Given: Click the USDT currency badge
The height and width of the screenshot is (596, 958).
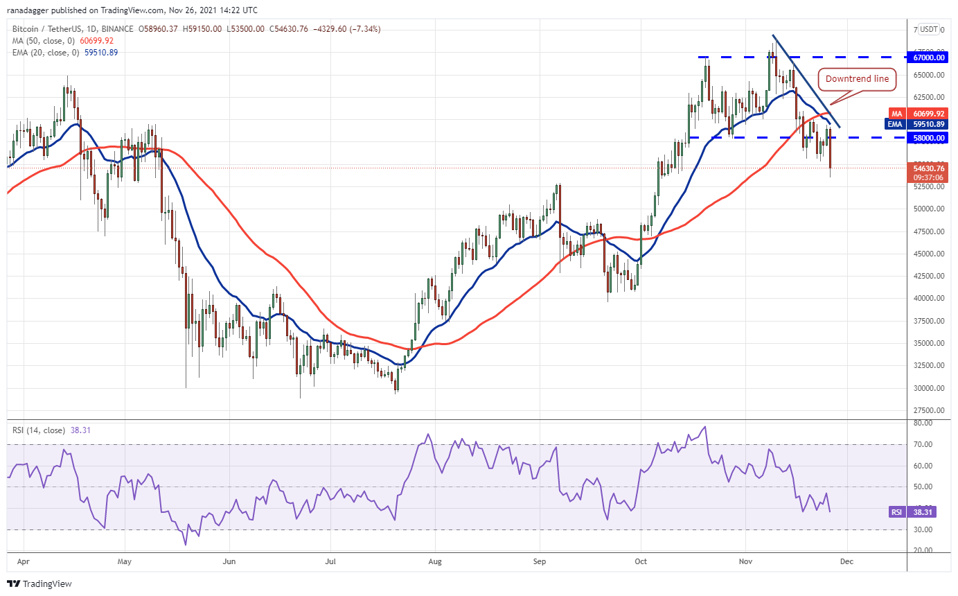Looking at the screenshot, I should click(x=929, y=29).
